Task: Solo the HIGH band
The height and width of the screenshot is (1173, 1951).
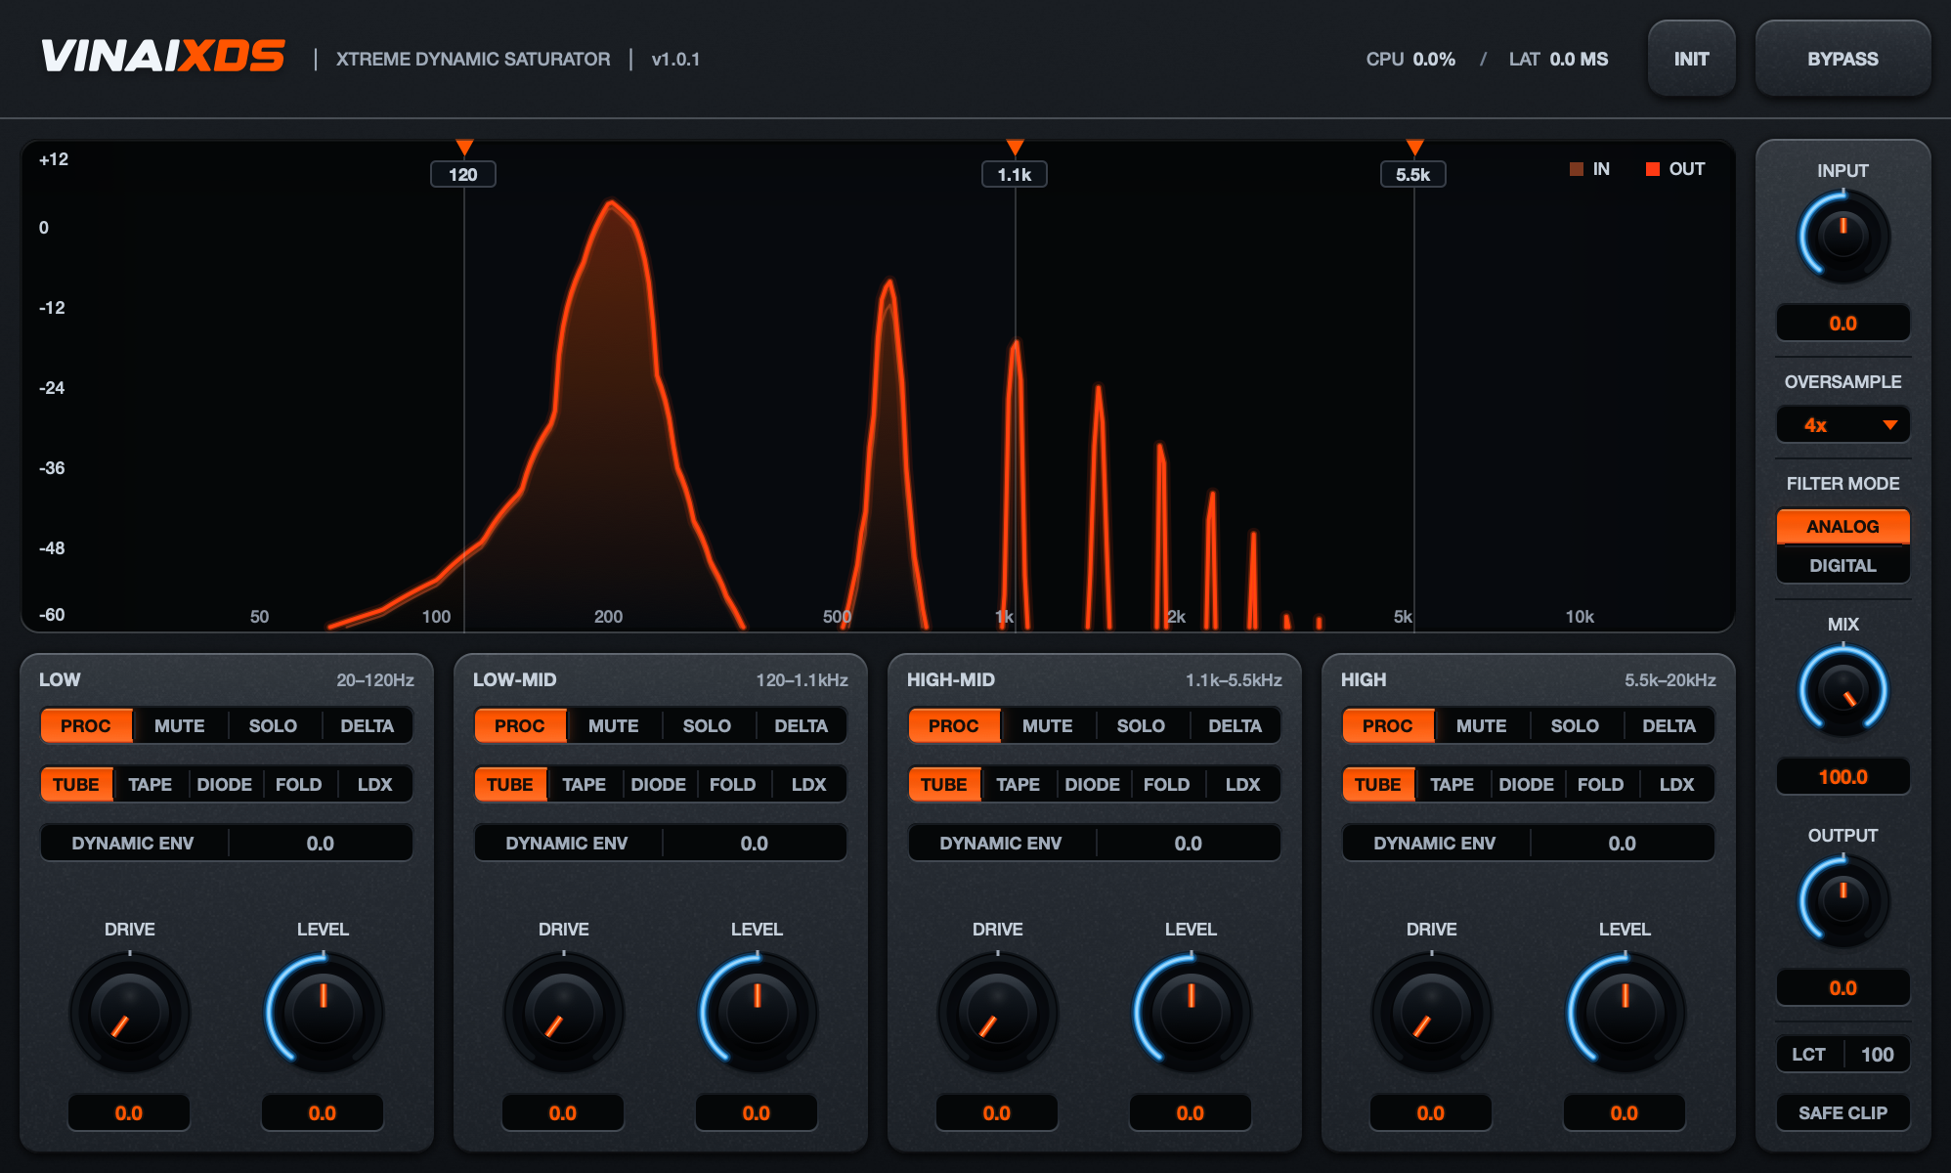Action: pos(1575,725)
